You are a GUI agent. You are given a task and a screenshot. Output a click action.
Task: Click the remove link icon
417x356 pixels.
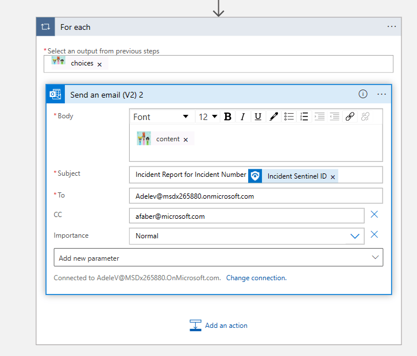[x=365, y=117]
